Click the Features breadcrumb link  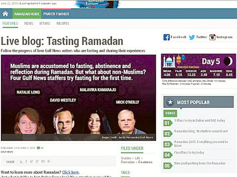145,162
